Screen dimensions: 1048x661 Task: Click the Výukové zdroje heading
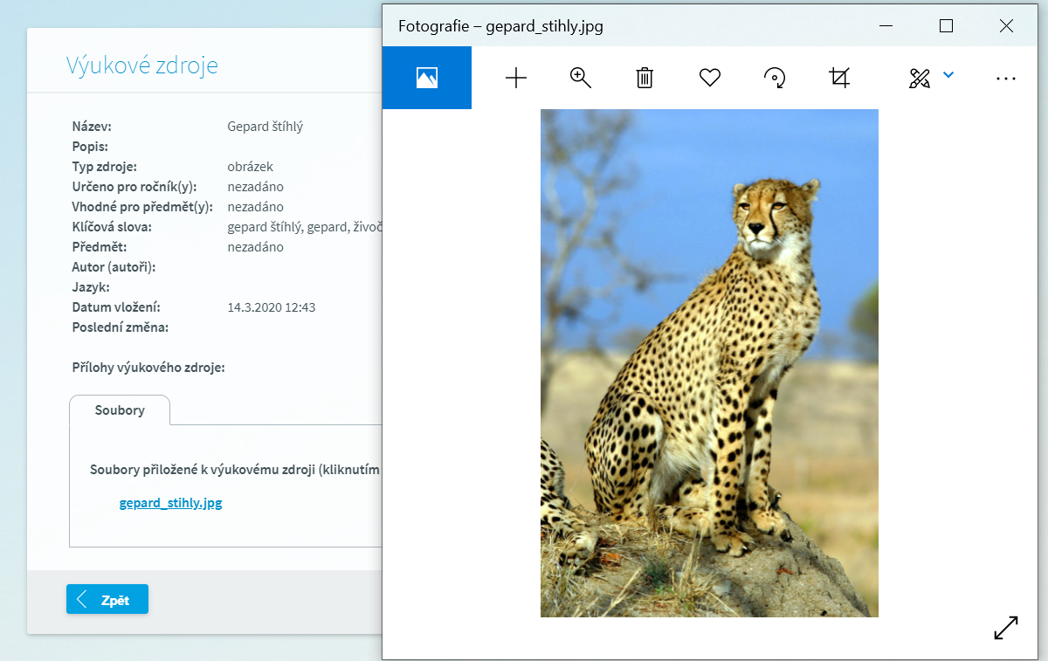coord(142,65)
